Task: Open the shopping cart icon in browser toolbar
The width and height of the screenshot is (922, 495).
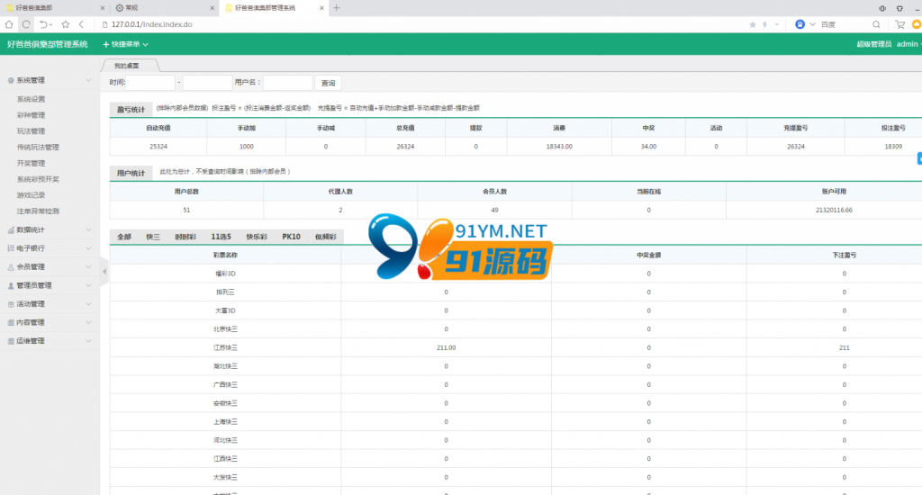Action: tap(899, 24)
